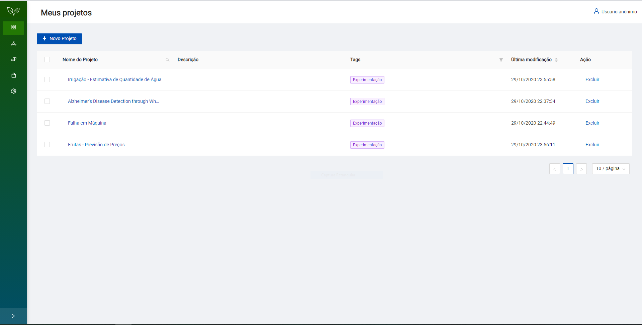Click date 29/10/2020 22:37:34
642x325 pixels.
click(533, 101)
